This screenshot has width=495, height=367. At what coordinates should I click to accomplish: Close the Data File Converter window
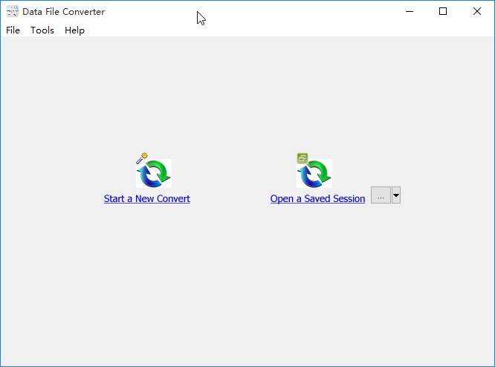(x=477, y=11)
